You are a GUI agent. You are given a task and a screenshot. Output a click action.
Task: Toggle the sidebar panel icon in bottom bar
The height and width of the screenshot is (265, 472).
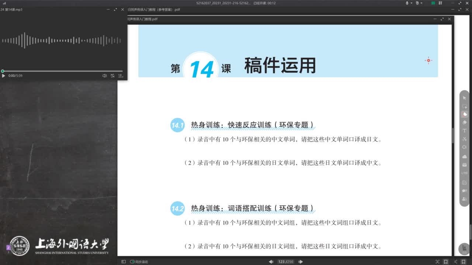pos(124,262)
